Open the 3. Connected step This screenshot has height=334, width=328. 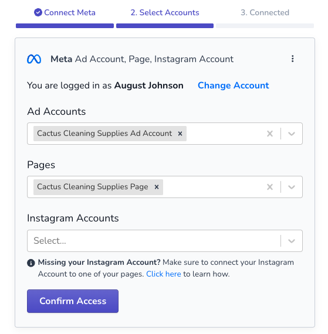click(265, 12)
